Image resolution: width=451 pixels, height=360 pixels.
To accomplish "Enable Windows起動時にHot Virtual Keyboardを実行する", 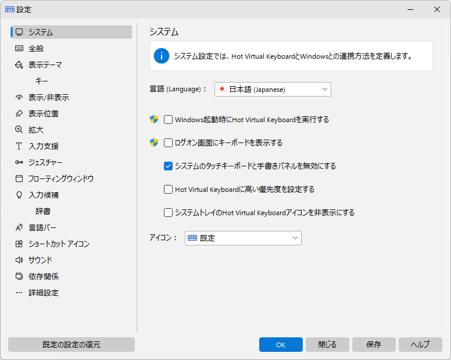I will [168, 119].
